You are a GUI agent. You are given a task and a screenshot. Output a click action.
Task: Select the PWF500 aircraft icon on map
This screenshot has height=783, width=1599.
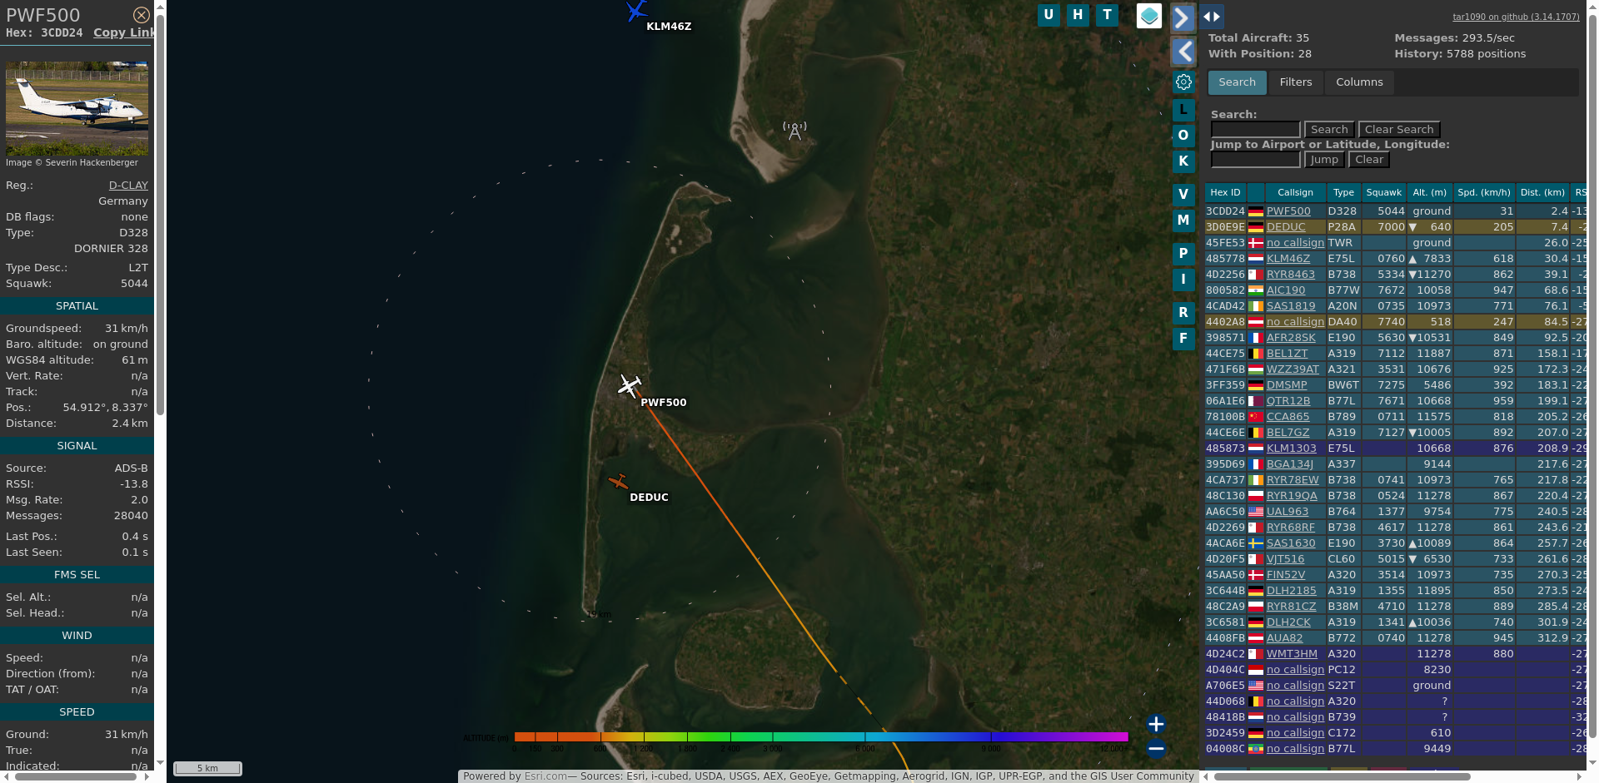tap(630, 385)
